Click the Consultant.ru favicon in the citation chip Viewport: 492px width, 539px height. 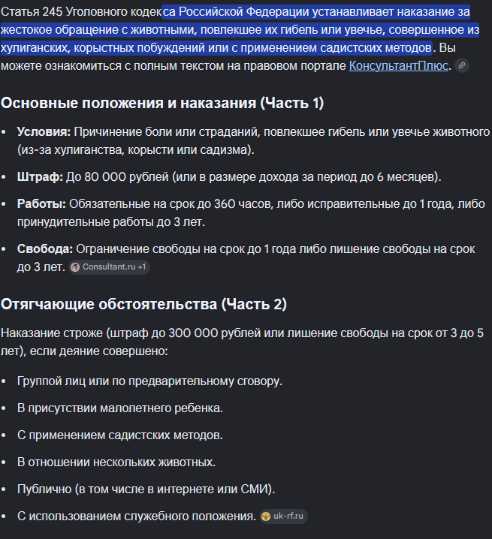click(75, 267)
